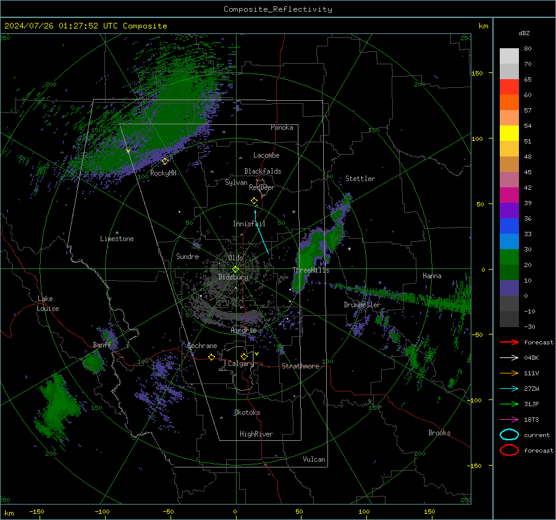Click the Limestone label on map
Viewport: 556px width, 520px height.
117,239
